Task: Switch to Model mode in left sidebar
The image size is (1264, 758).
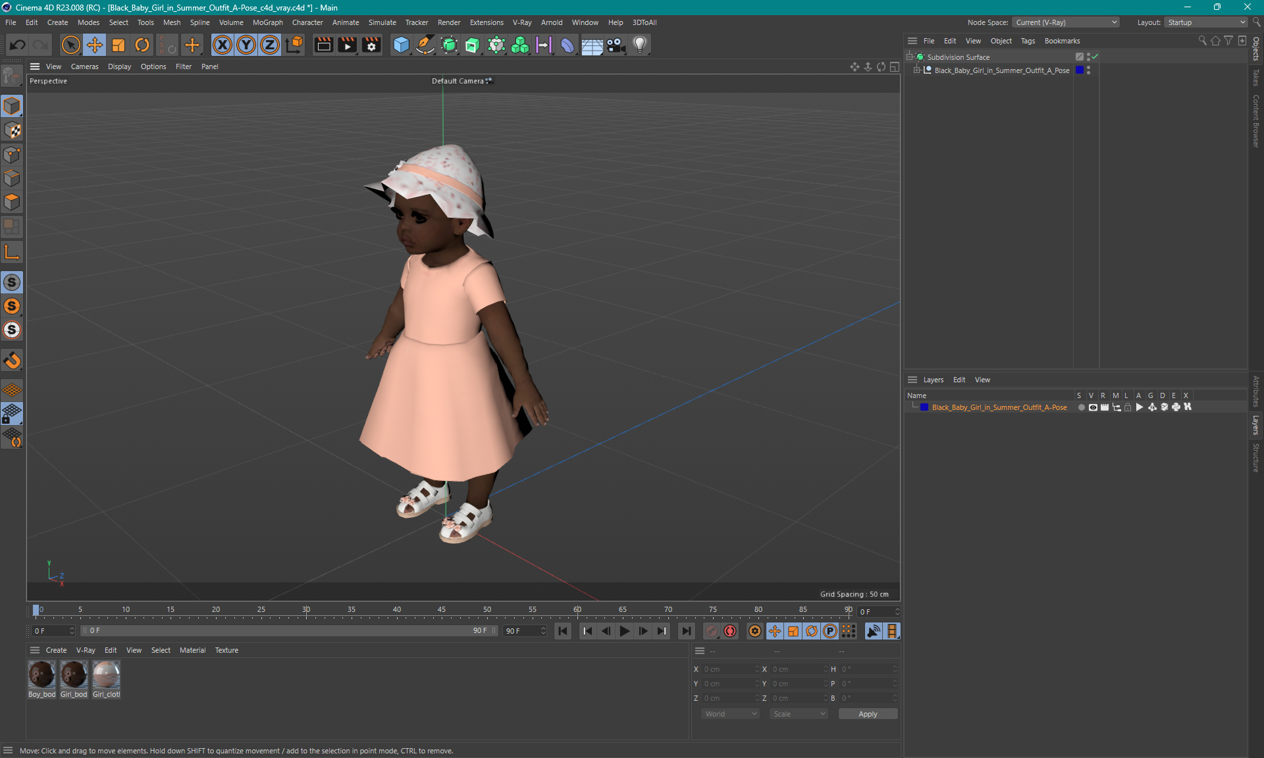Action: click(12, 106)
